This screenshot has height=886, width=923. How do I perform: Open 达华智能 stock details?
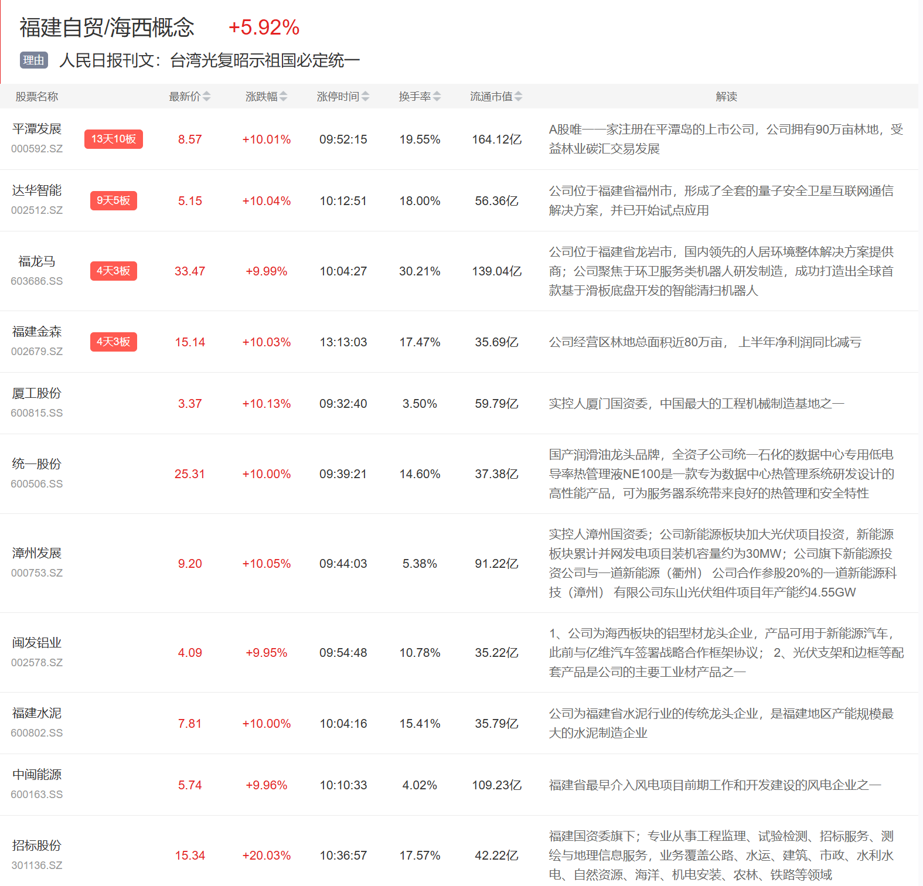click(x=37, y=191)
